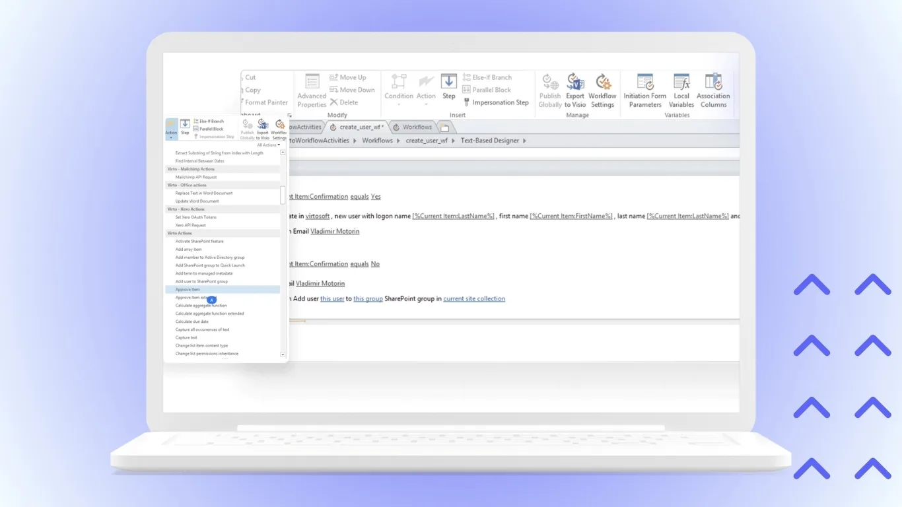Select Approve Item from the actions list
The image size is (902, 507).
[188, 289]
